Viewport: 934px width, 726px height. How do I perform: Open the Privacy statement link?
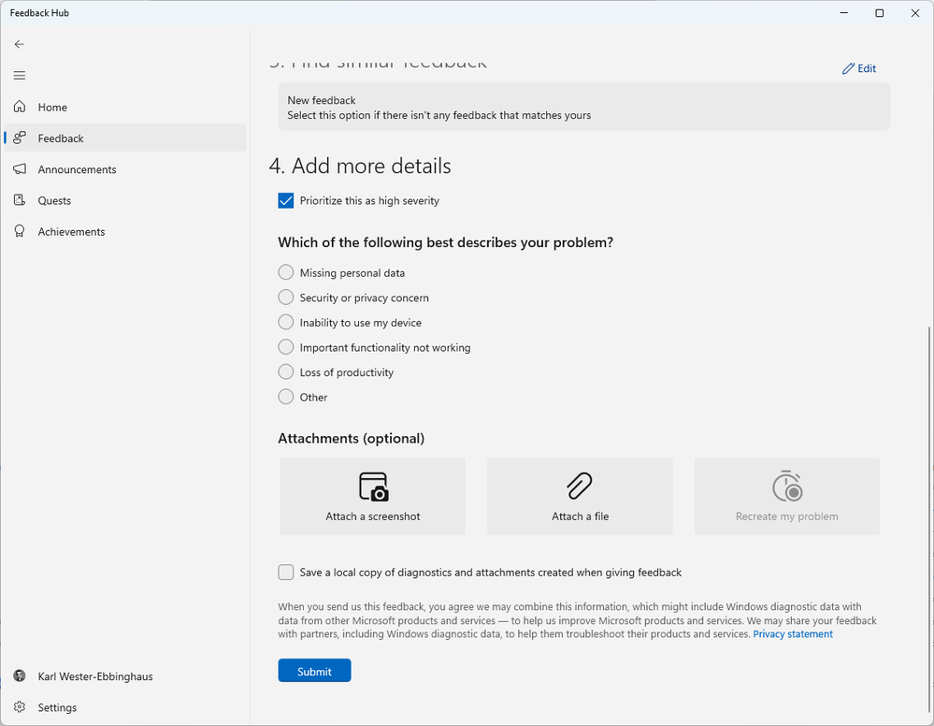pyautogui.click(x=793, y=634)
